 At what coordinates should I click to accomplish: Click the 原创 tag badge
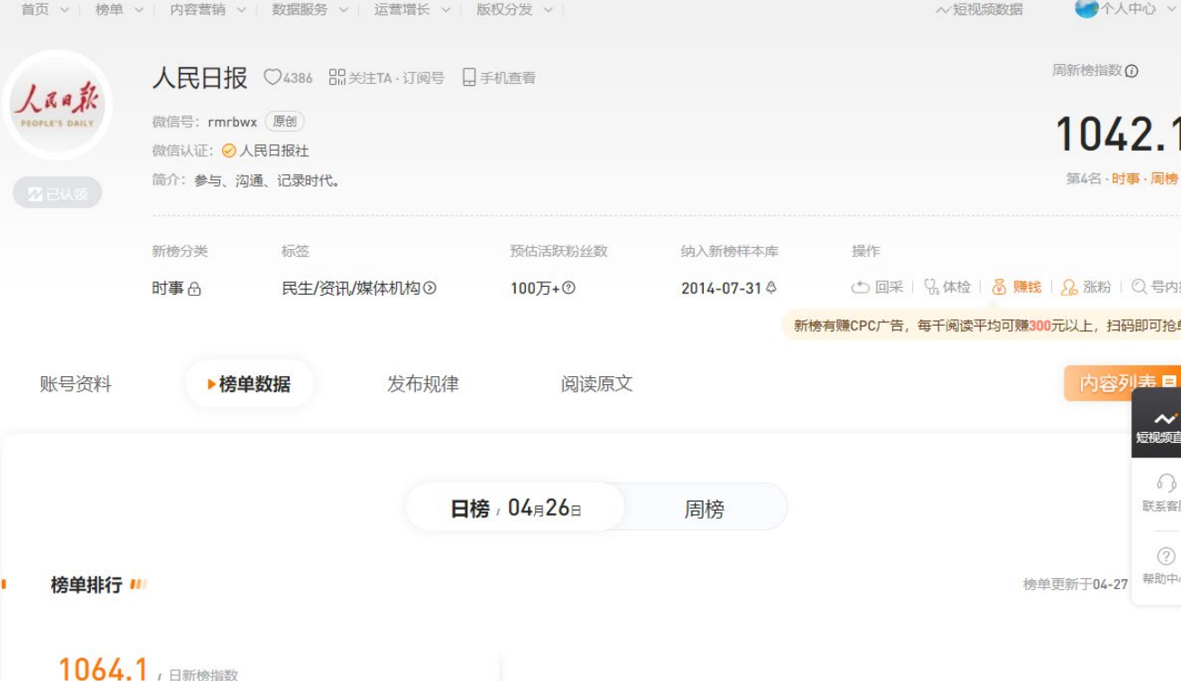pyautogui.click(x=284, y=122)
